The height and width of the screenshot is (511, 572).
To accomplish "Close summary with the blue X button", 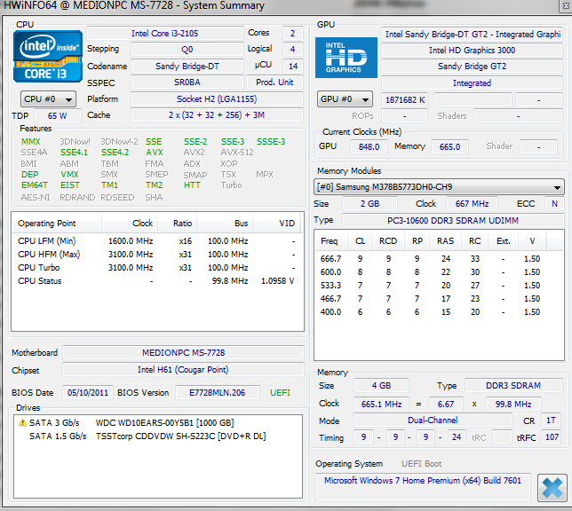I will tap(552, 488).
